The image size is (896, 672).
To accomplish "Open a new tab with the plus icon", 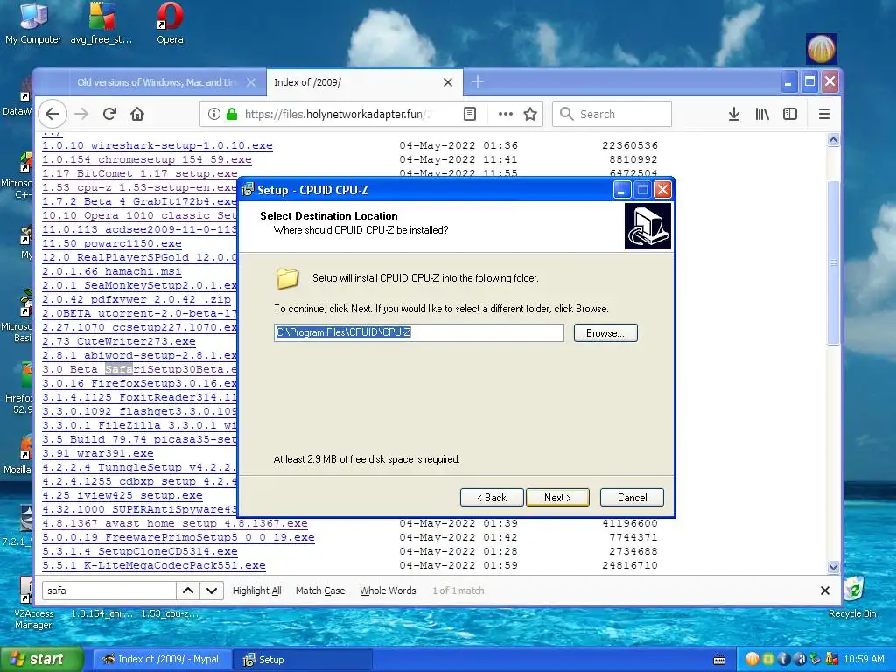I will [x=478, y=82].
